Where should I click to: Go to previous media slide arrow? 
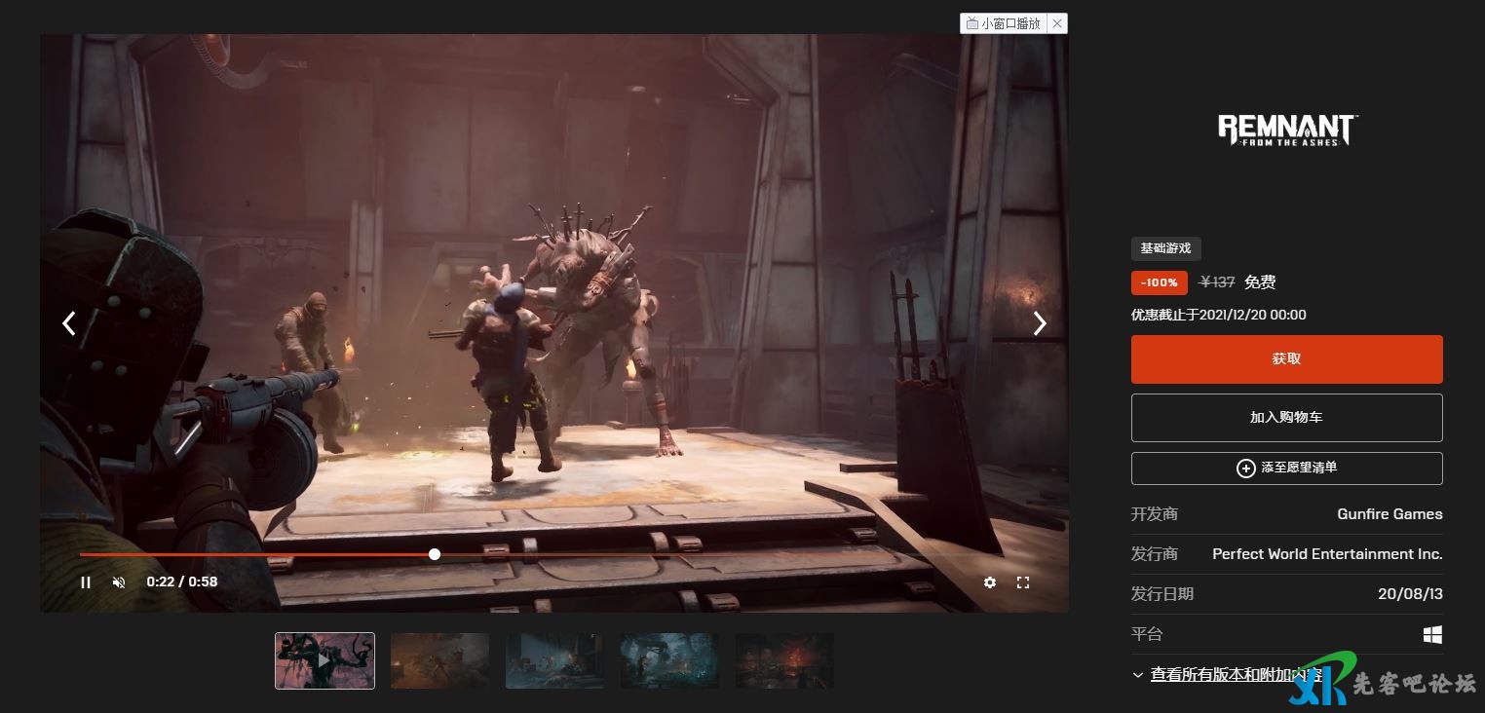pyautogui.click(x=69, y=323)
